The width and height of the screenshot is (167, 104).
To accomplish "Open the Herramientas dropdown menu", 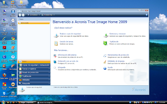I will [x=48, y=15].
